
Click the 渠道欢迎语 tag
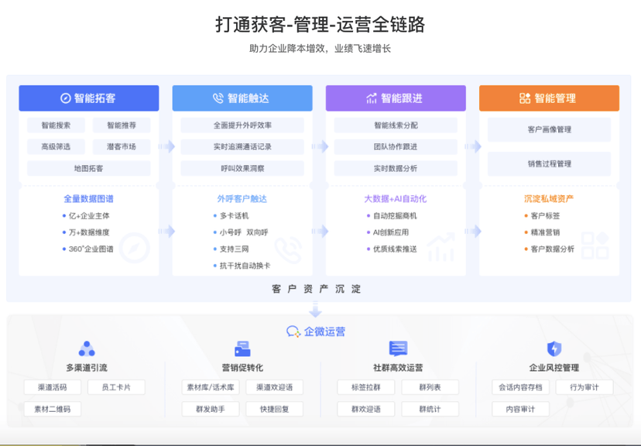coord(274,387)
